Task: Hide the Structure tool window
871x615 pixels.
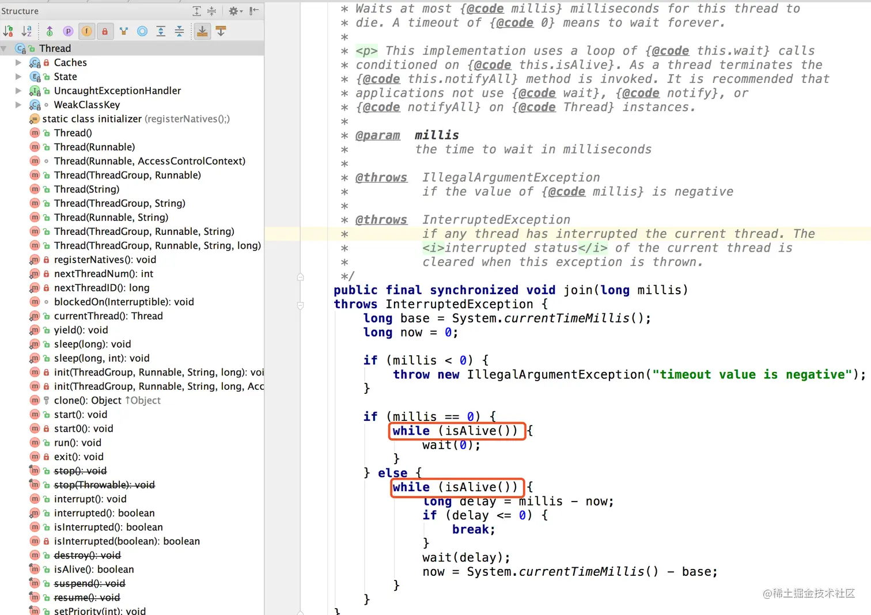Action: click(x=254, y=11)
